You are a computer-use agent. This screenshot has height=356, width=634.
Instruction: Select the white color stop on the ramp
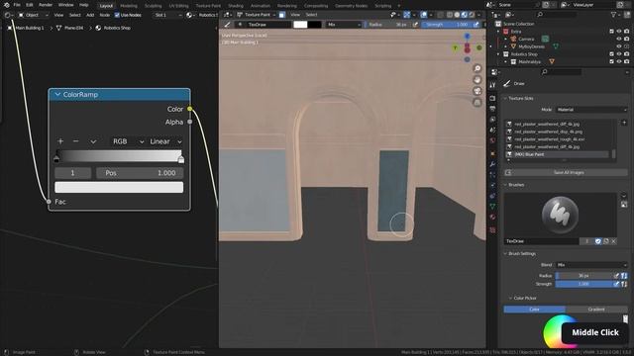(x=181, y=159)
